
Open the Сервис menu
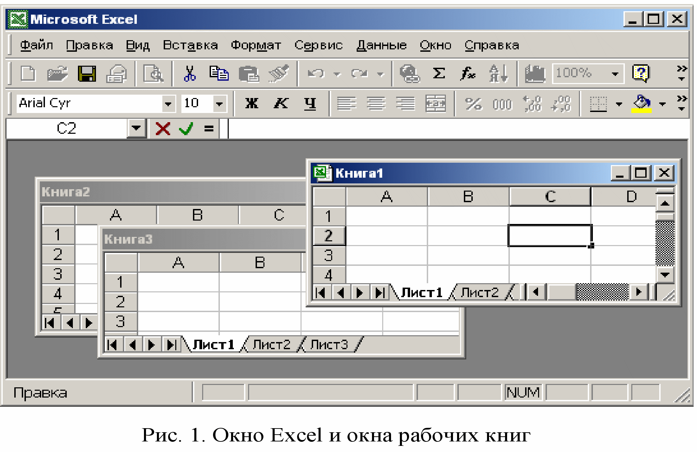click(x=319, y=45)
